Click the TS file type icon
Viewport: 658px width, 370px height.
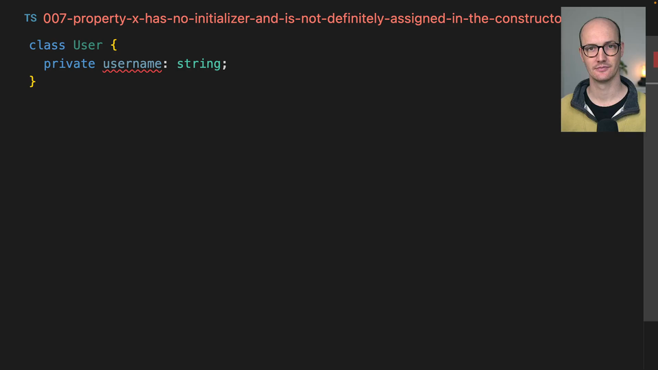30,18
